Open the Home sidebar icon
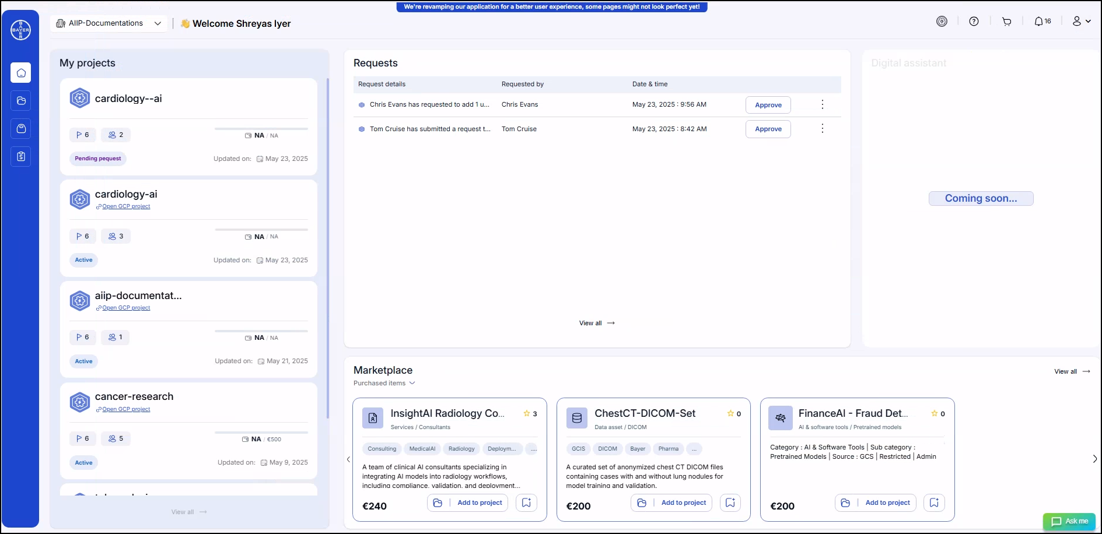 21,73
